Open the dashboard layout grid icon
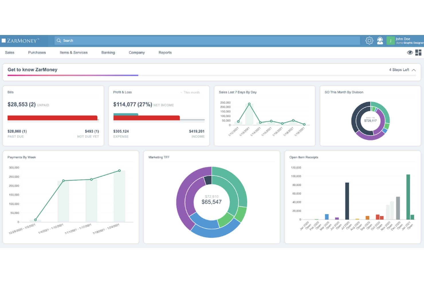Screen dimensions: 424x283 tap(418, 52)
